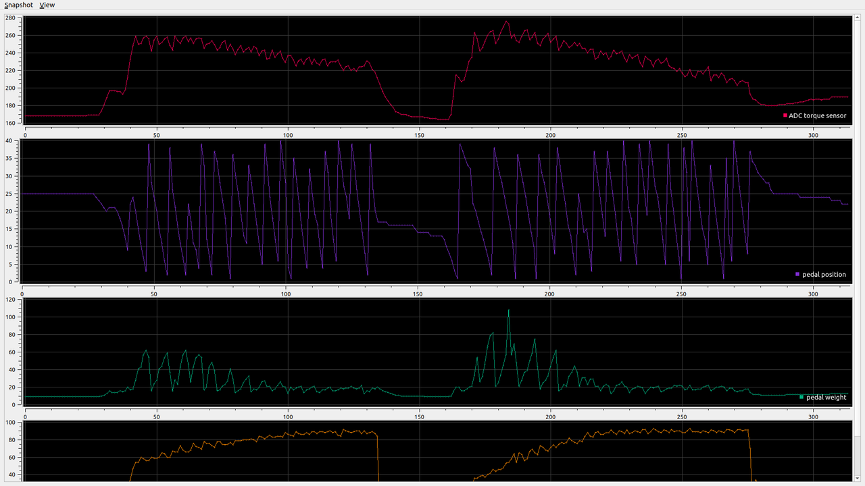Click the purple pedal position legend marker
Viewport: 865px width, 486px height.
pyautogui.click(x=797, y=274)
